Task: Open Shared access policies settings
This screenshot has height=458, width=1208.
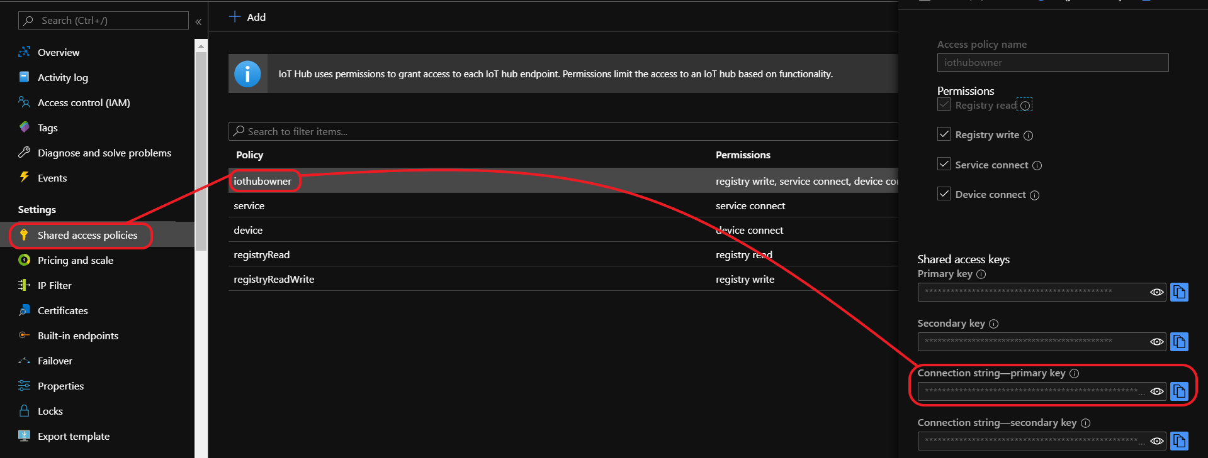Action: [87, 235]
